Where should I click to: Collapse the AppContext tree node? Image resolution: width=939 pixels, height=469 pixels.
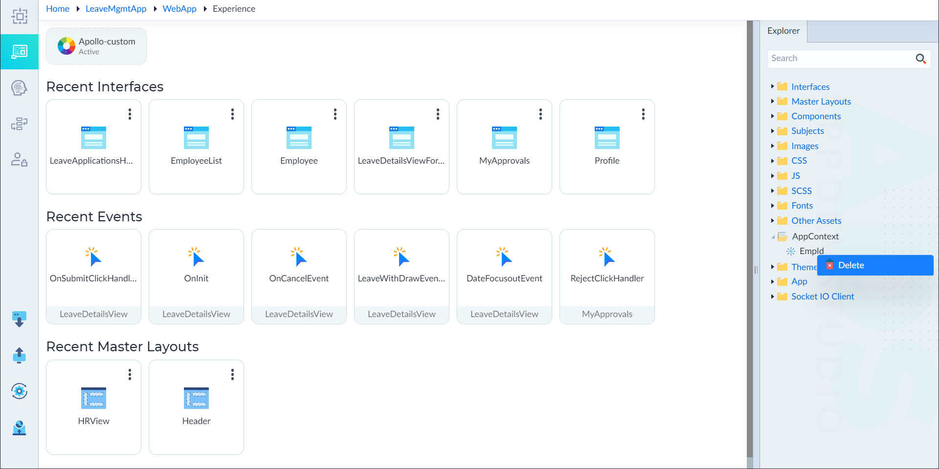pyautogui.click(x=773, y=237)
